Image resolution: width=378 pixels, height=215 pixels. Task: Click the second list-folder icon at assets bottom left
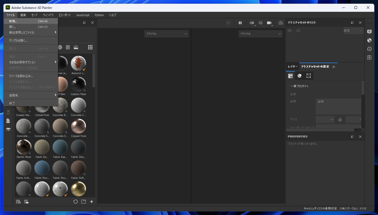point(26,202)
